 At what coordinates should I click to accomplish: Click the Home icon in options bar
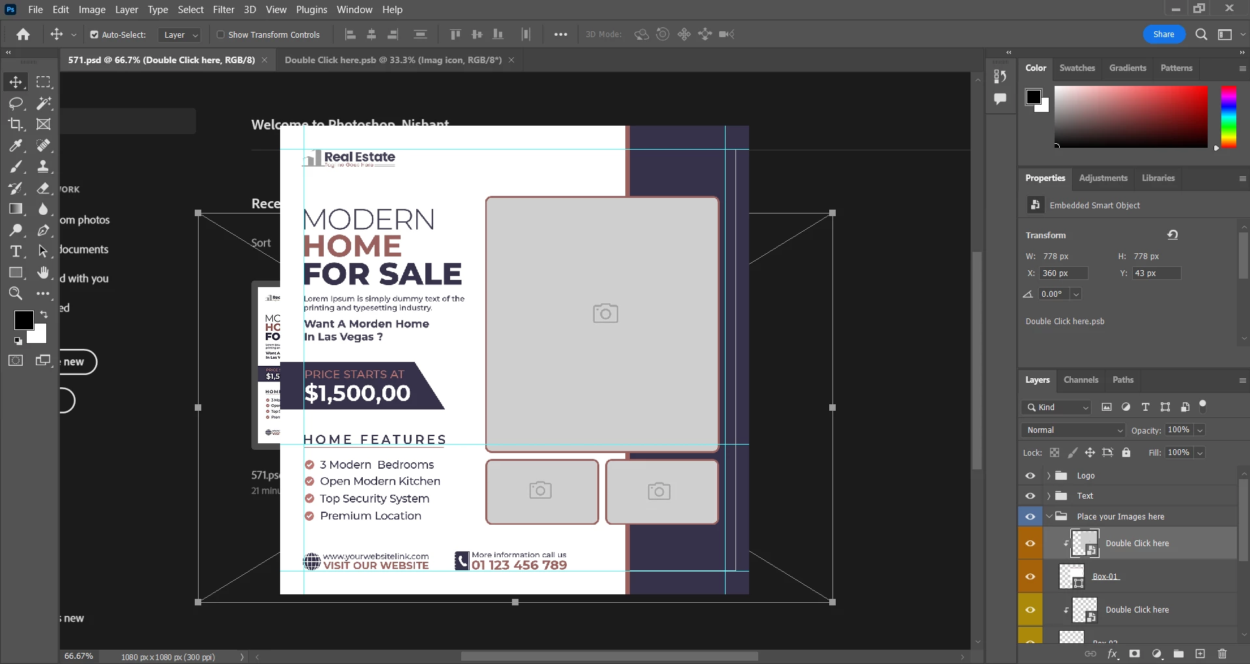pos(23,35)
